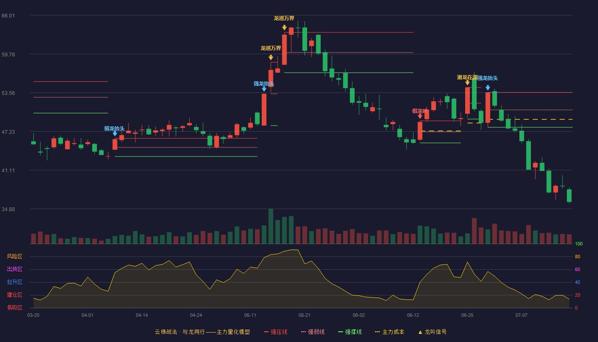Click the 41.11 price axis label

tap(8, 171)
